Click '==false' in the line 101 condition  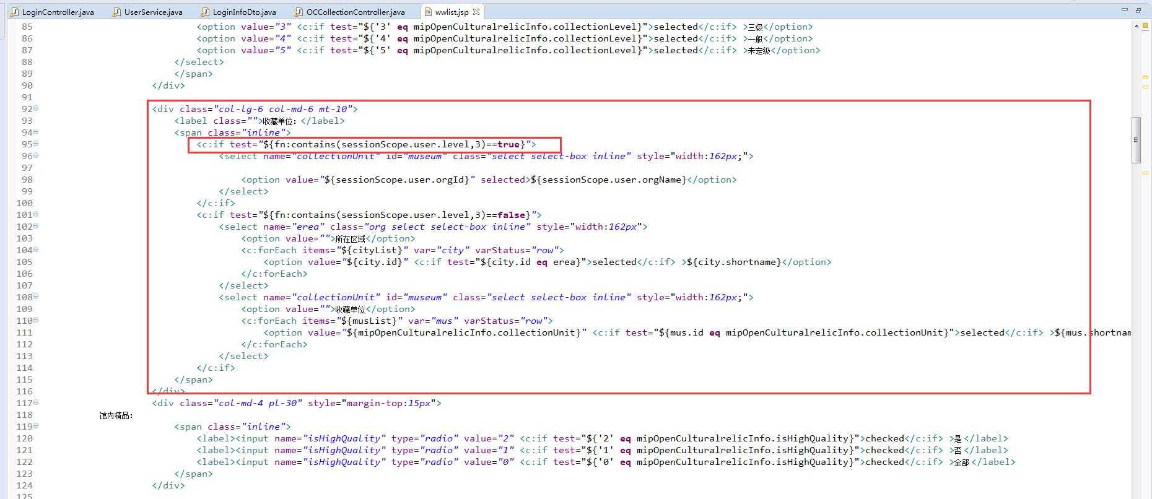click(x=506, y=215)
